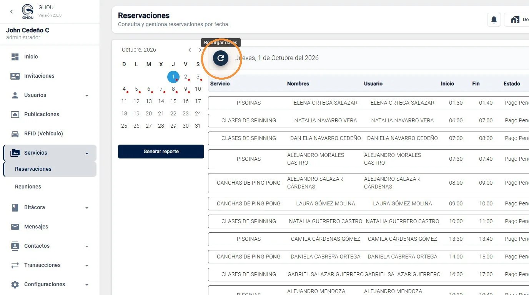Click the Publicaciones cloud icon
Screen dimensions: 529x295
tap(15, 115)
